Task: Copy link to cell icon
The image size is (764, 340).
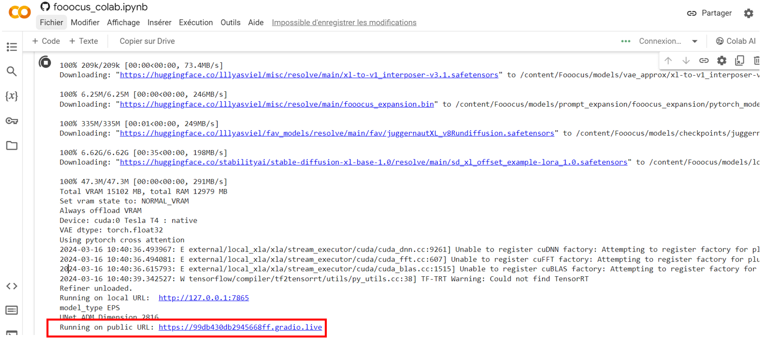Action: pyautogui.click(x=704, y=60)
